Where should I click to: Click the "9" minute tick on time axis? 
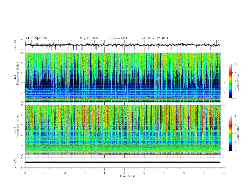click(x=204, y=173)
